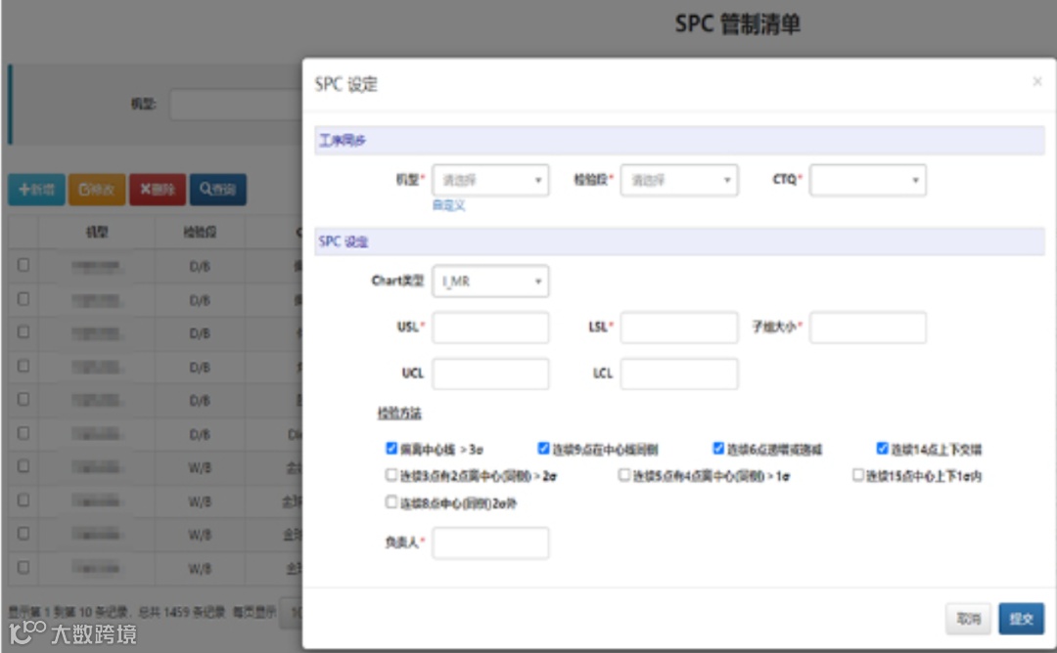The width and height of the screenshot is (1057, 653).
Task: Click the 新增 add button
Action: 36,190
